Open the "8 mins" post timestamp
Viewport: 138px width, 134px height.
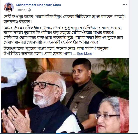[20, 10]
